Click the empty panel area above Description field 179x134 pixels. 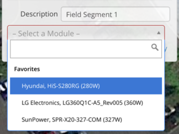[x=89, y=3]
